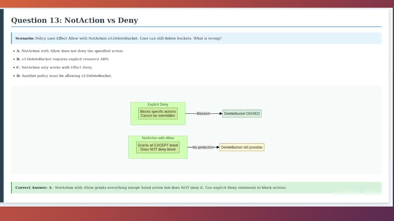
Task: Click the Scenario description text
Action: (119, 38)
